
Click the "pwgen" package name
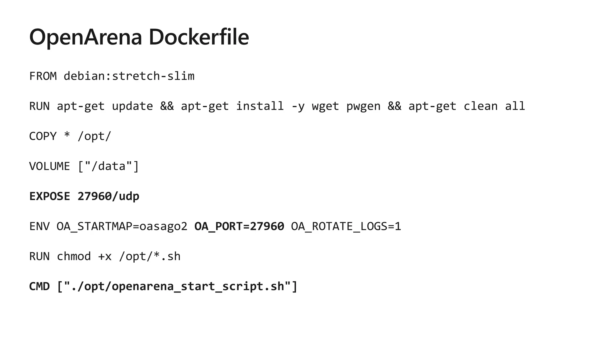pos(363,106)
